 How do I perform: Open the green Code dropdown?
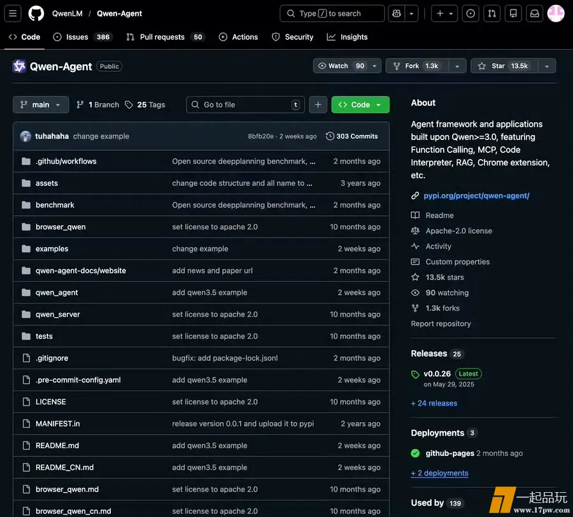point(360,104)
